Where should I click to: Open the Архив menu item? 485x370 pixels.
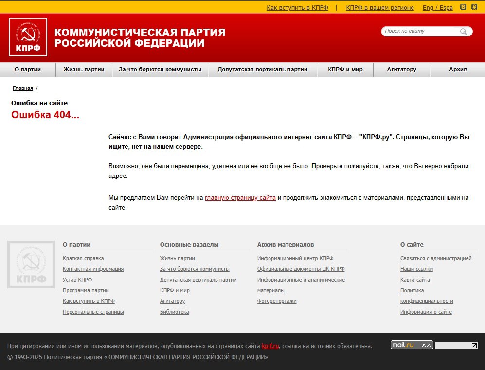458,70
